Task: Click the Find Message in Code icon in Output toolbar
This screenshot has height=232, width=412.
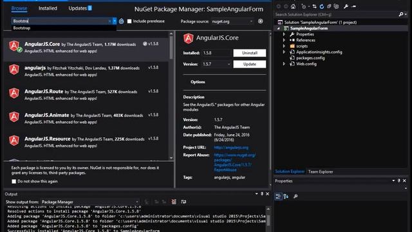Action: point(147,202)
